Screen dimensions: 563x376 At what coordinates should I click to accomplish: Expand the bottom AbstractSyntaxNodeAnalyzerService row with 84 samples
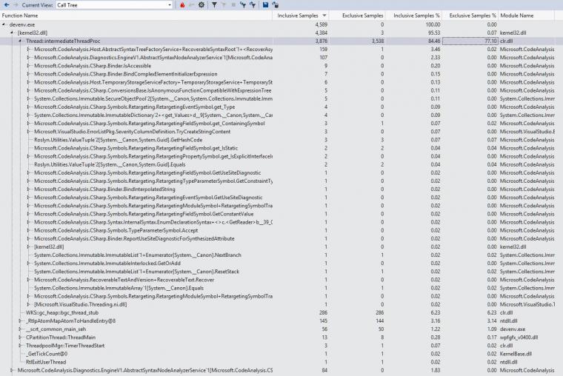coord(12,370)
